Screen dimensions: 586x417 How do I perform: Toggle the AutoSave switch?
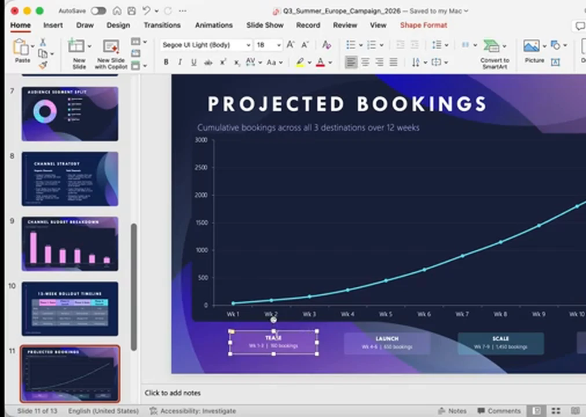[x=98, y=11]
